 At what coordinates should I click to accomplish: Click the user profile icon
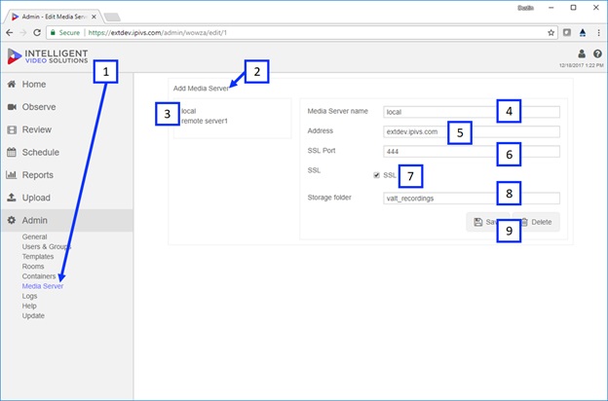click(582, 54)
